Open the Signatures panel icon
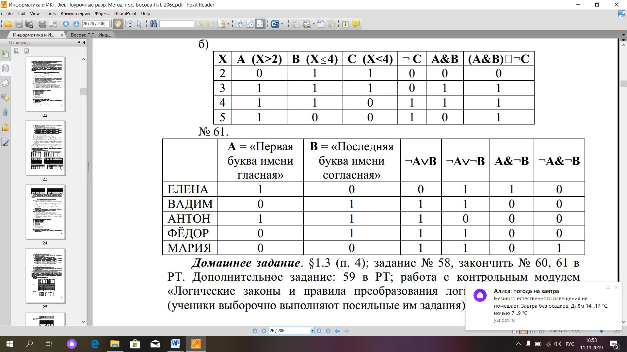Viewport: 627px width, 352px height. point(5,142)
